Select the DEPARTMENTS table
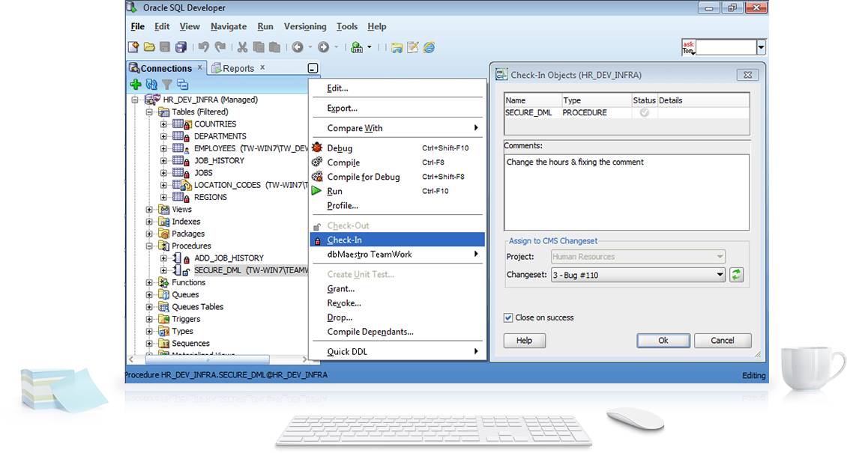Image resolution: width=847 pixels, height=453 pixels. (x=220, y=136)
